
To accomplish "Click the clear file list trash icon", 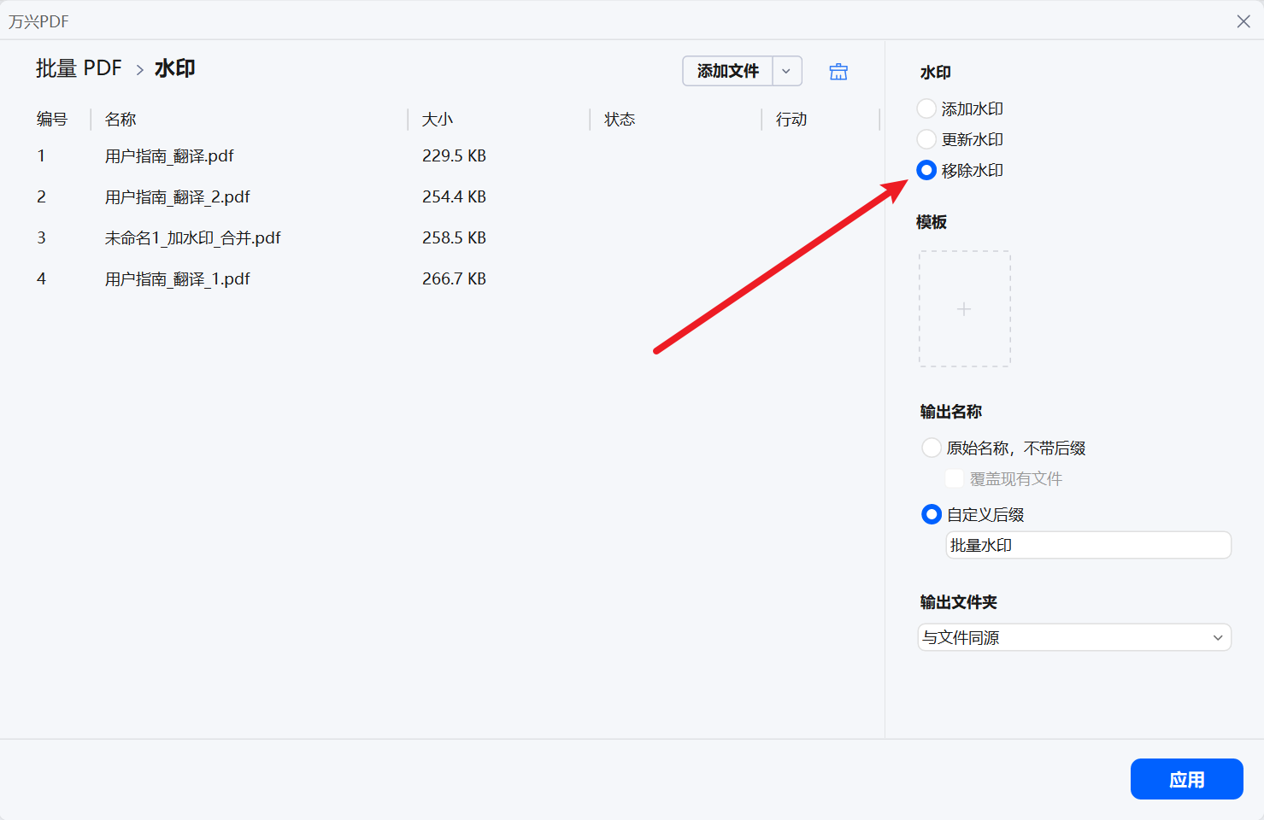I will [x=838, y=72].
